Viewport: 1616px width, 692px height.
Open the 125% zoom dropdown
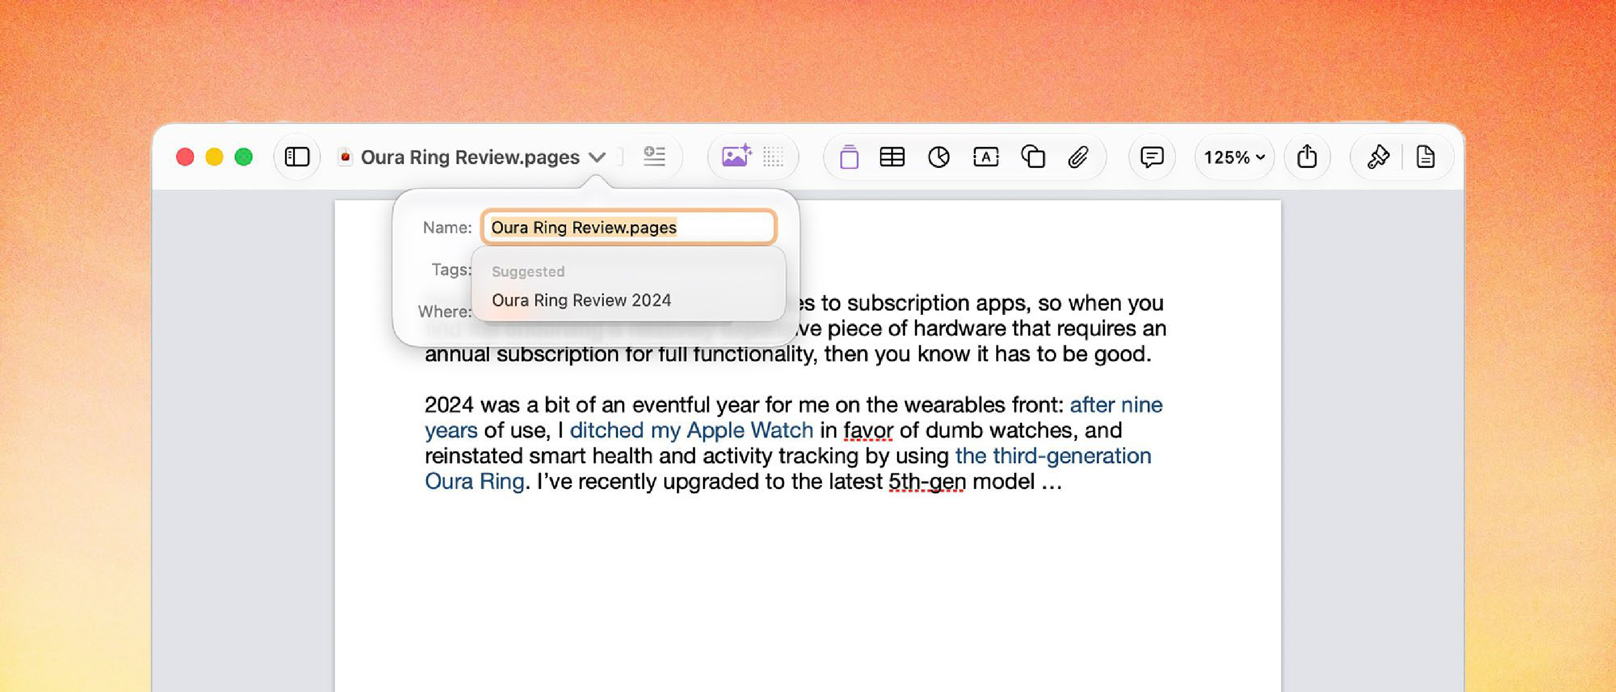(1234, 157)
